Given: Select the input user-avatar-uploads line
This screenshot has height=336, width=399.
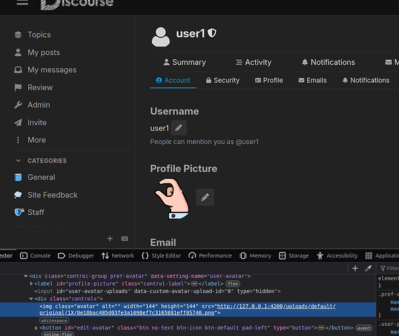Looking at the screenshot, I should 157,291.
